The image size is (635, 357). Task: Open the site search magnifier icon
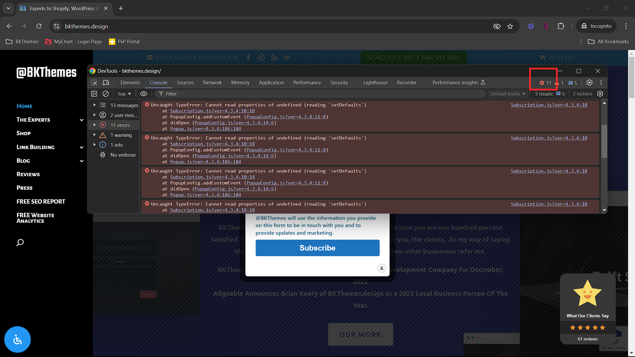point(20,243)
